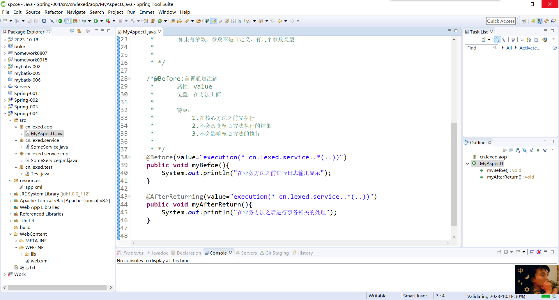Collapse the cn.lexed.aop package
559x300 pixels.
tap(16, 127)
